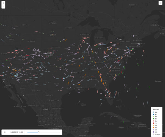Pause the flight animation
This screenshot has width=165, height=137.
(5, 132)
